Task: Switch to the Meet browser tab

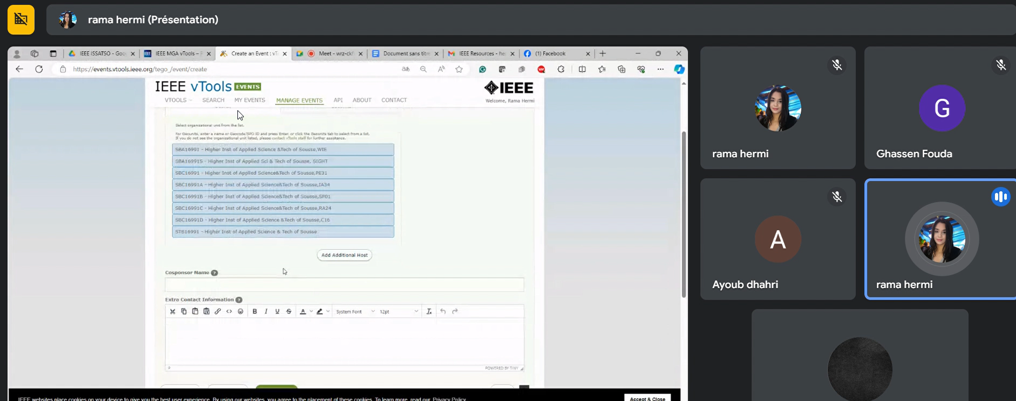Action: tap(329, 54)
